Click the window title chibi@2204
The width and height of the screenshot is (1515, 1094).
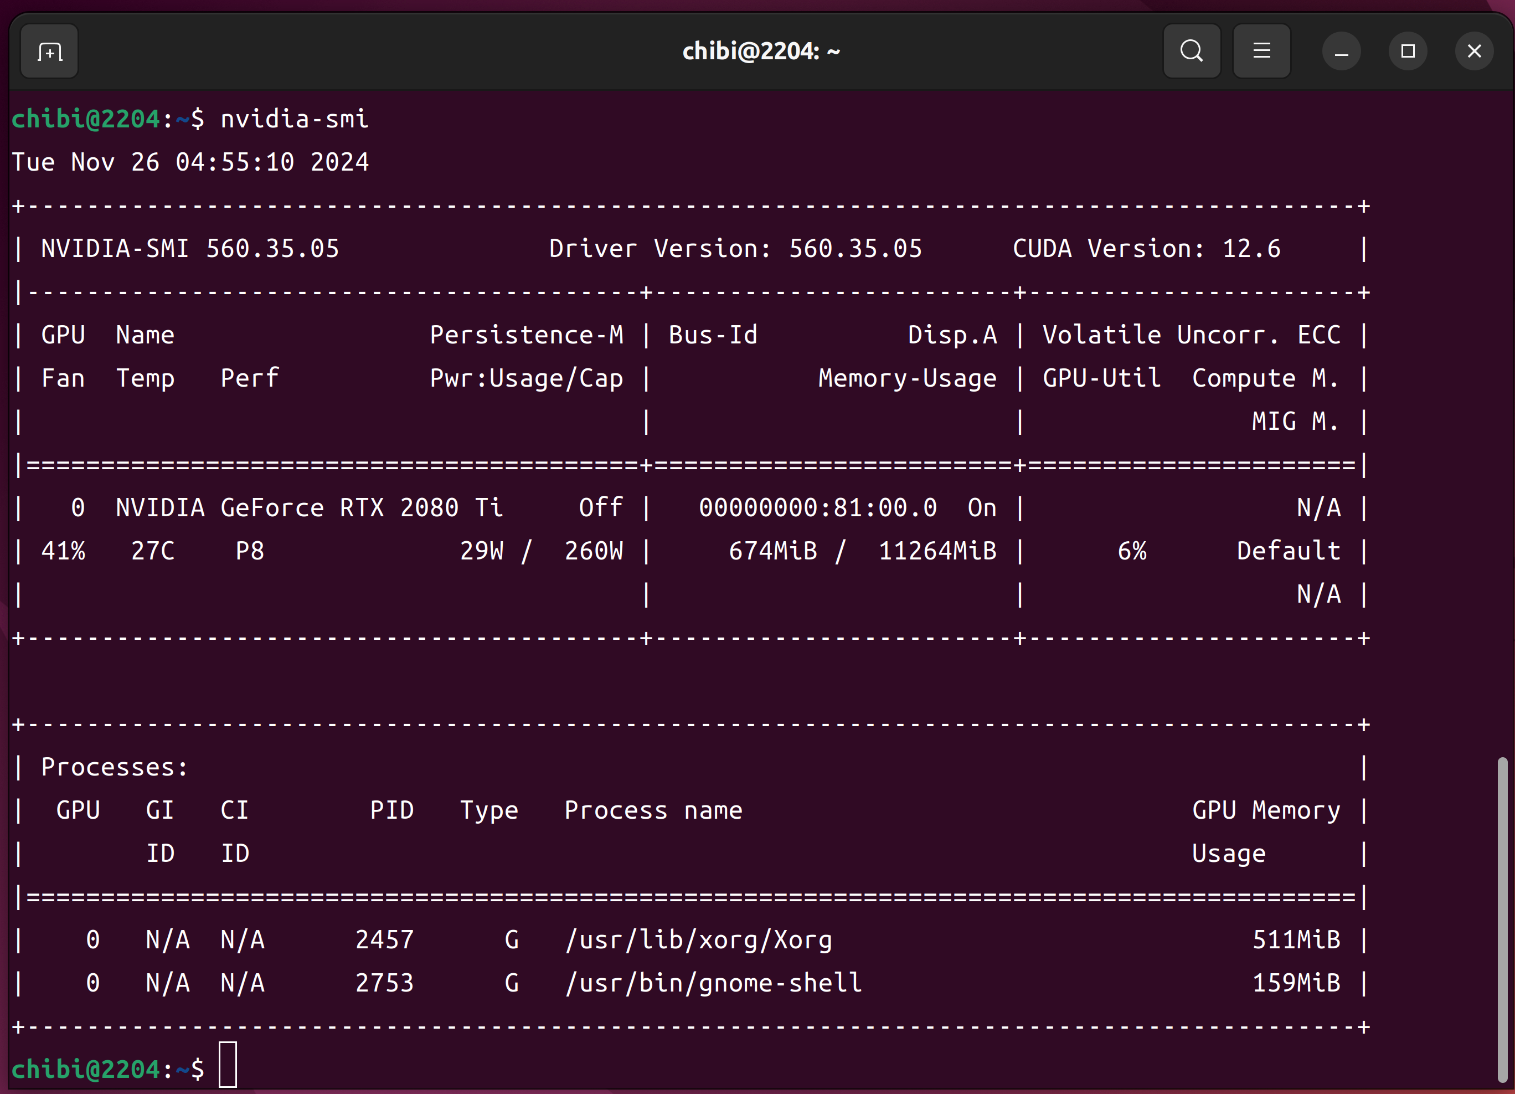pos(760,52)
